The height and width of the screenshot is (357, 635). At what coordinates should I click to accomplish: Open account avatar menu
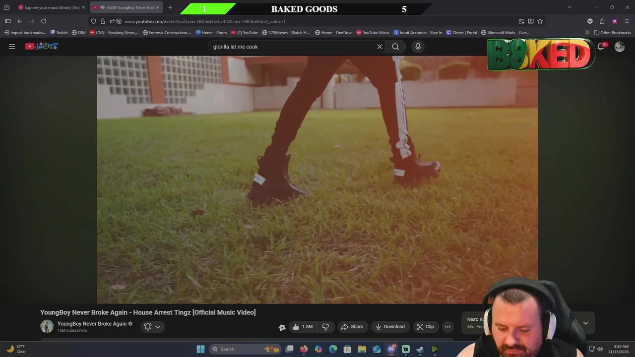pyautogui.click(x=620, y=47)
